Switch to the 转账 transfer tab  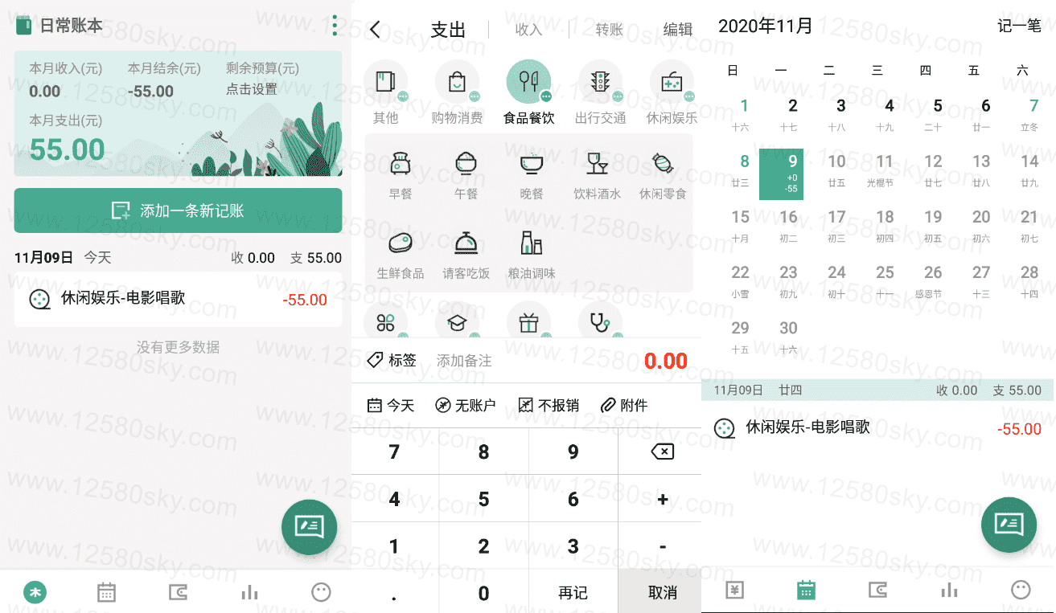pyautogui.click(x=609, y=30)
